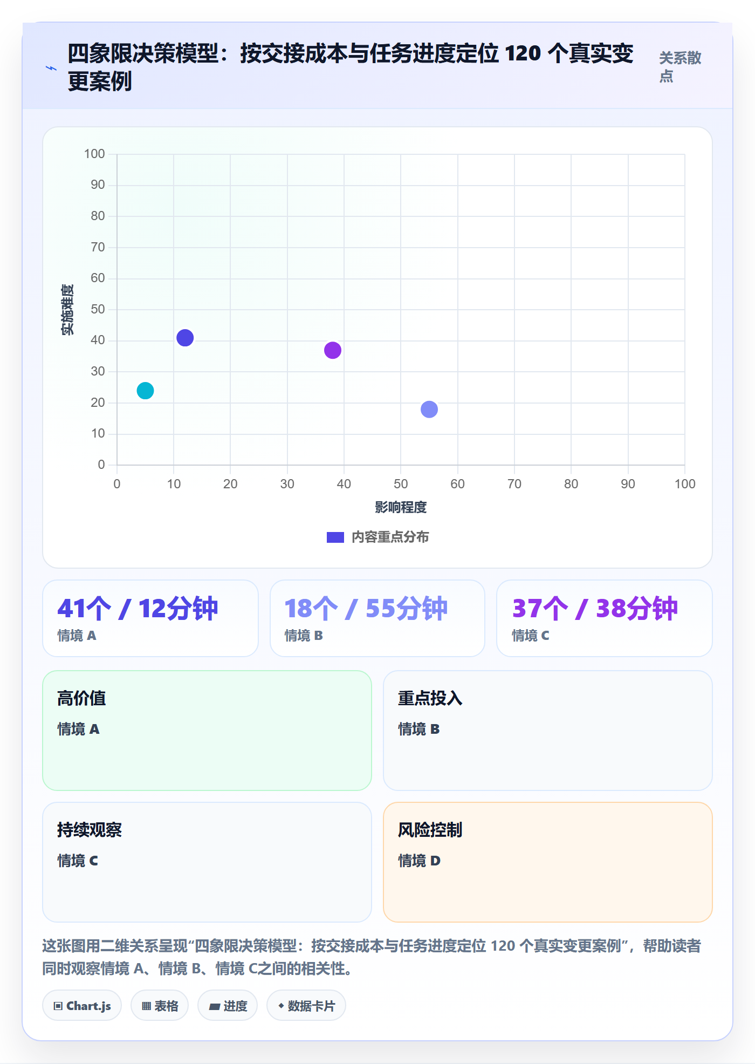Viewport: 755px width, 1064px height.
Task: Click the diamond icon in 数据卡片 chip
Action: pos(281,1006)
